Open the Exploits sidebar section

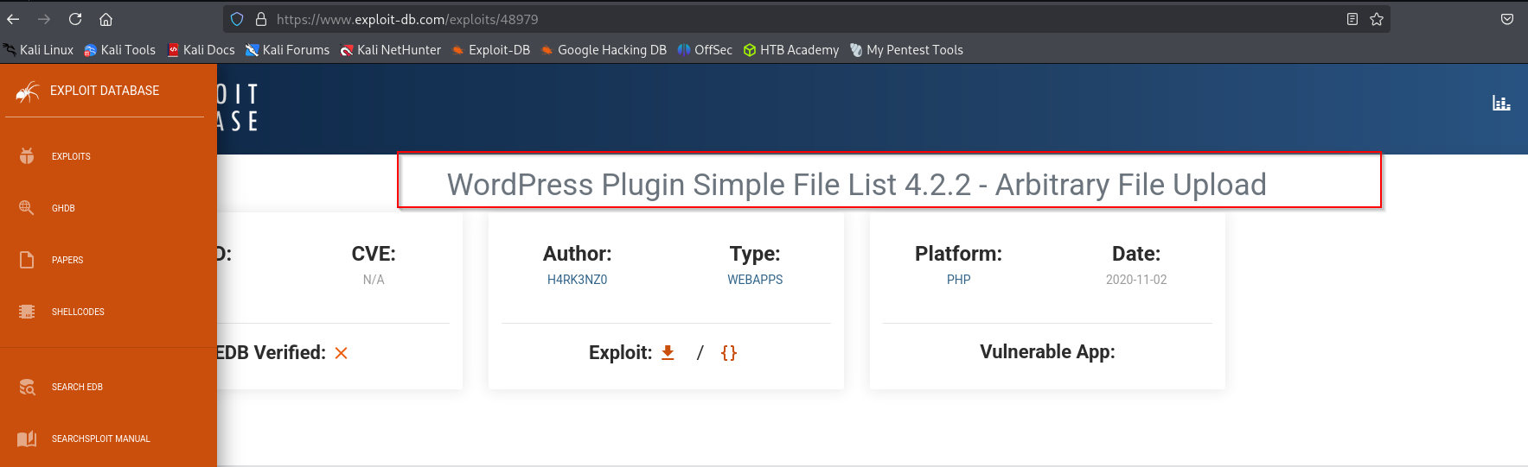(x=70, y=156)
